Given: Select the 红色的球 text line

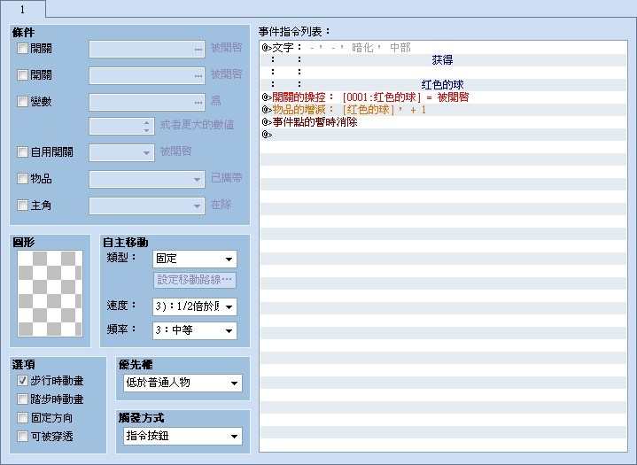Looking at the screenshot, I should [x=443, y=85].
